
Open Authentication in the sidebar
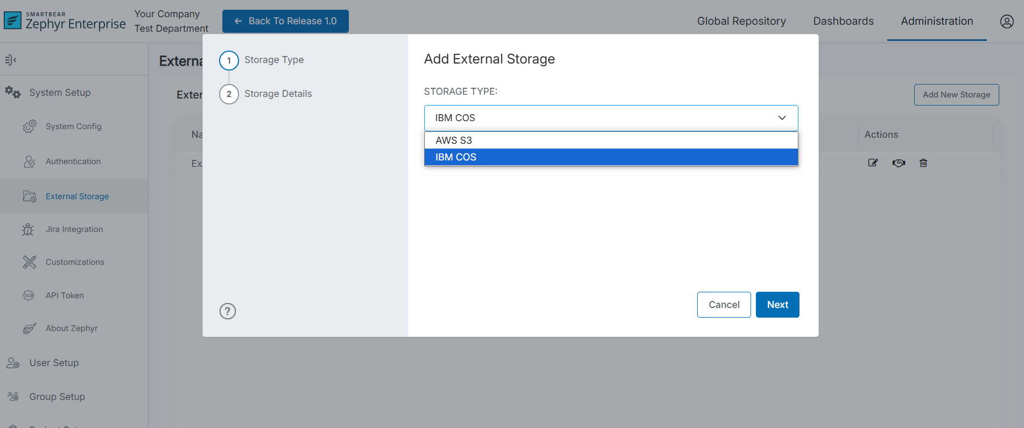click(x=73, y=162)
